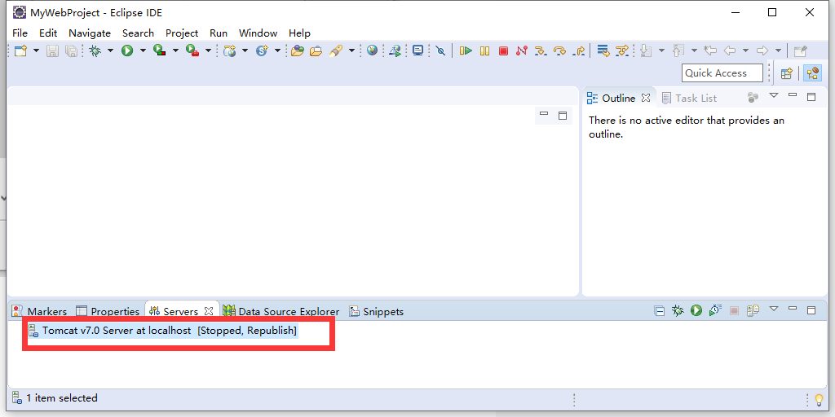Open the dropdown arrow beside main toolbar Debug icon
The width and height of the screenshot is (835, 417).
pos(110,50)
